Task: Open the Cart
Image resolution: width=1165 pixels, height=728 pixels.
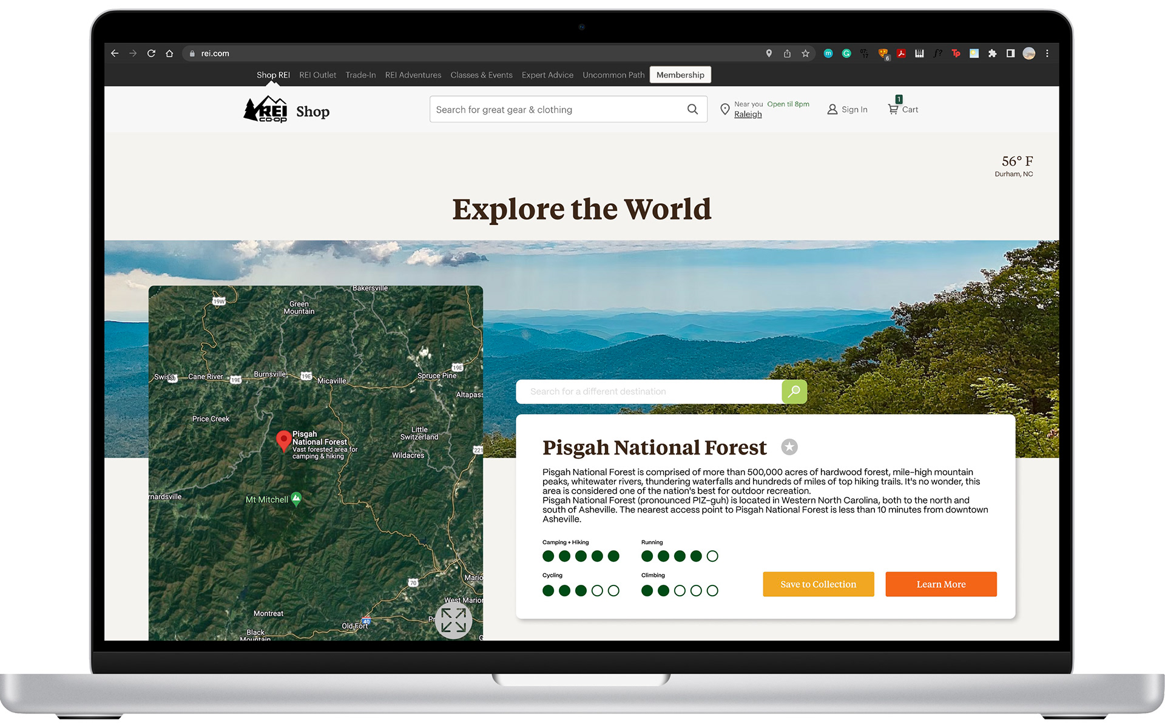Action: pos(903,108)
